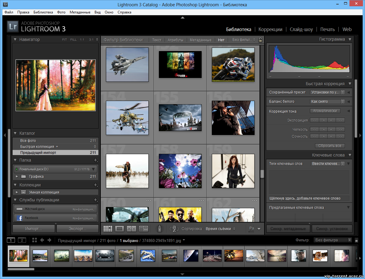This screenshot has width=365, height=279.
Task: Increase Exposure by large step
Action: [x=340, y=120]
